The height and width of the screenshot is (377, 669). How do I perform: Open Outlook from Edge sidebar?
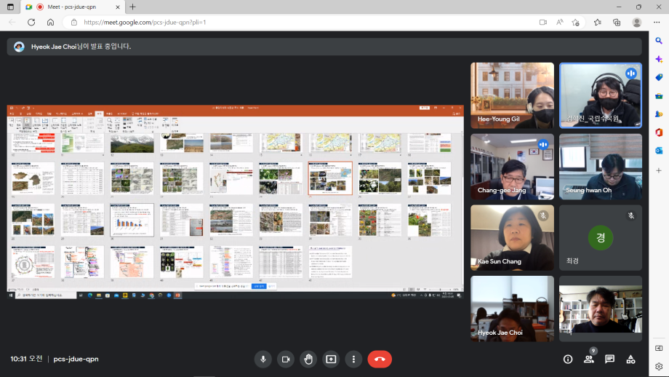click(x=659, y=150)
